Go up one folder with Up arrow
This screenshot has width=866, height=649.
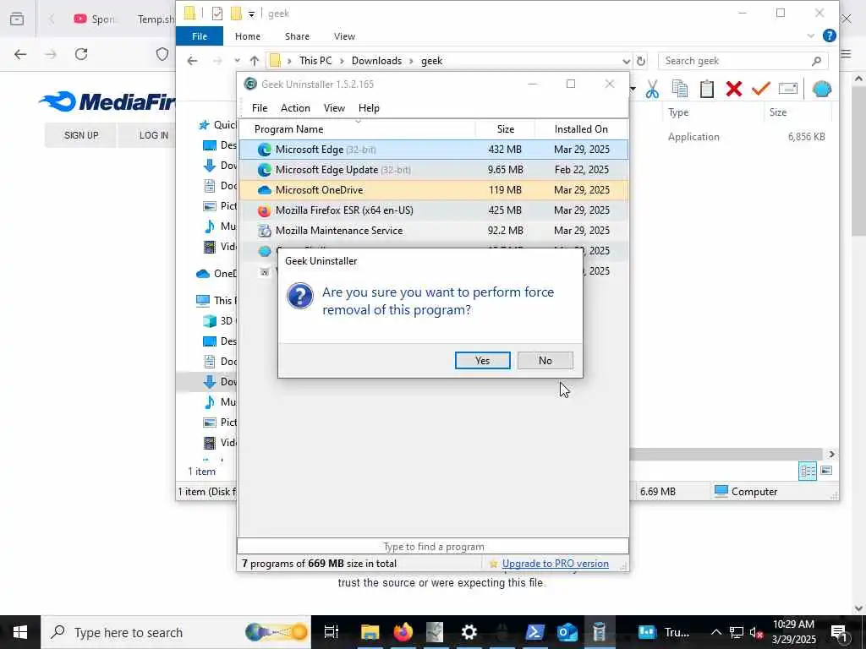(x=254, y=61)
